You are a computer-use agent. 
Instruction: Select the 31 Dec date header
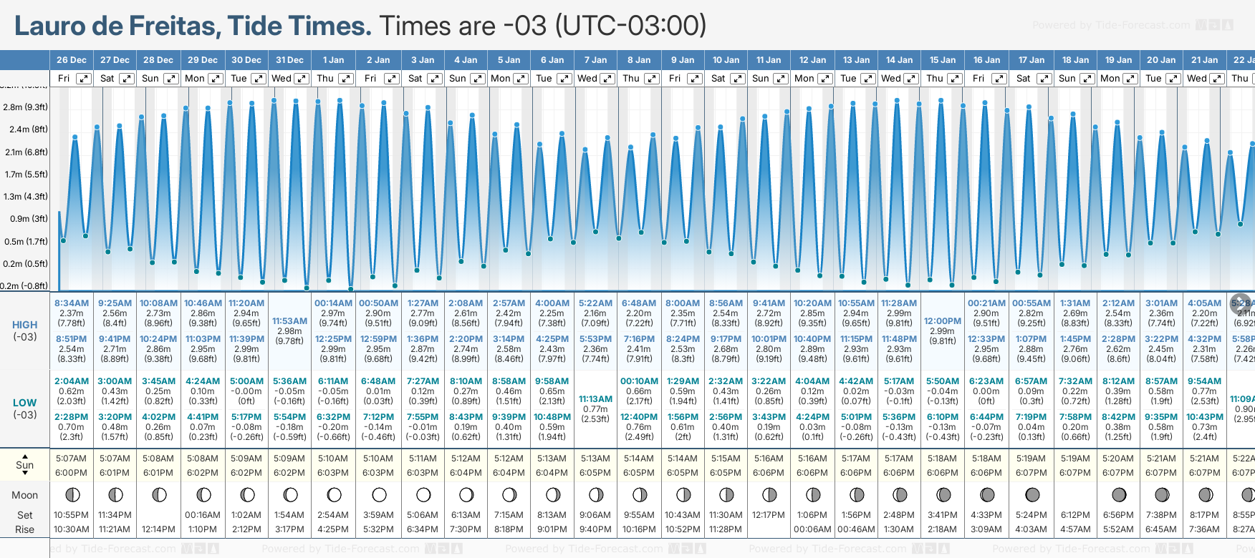point(289,60)
